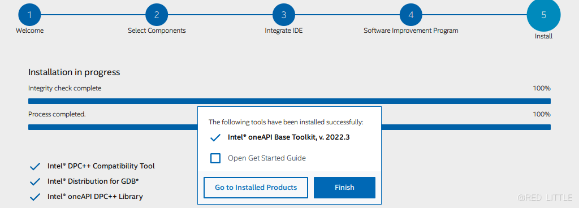
Task: Click the Integrity check complete progress bar
Action: point(289,101)
